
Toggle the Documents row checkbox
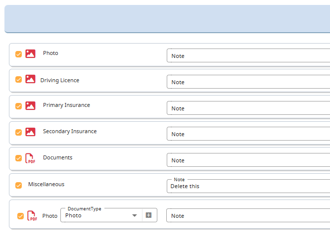click(x=19, y=158)
